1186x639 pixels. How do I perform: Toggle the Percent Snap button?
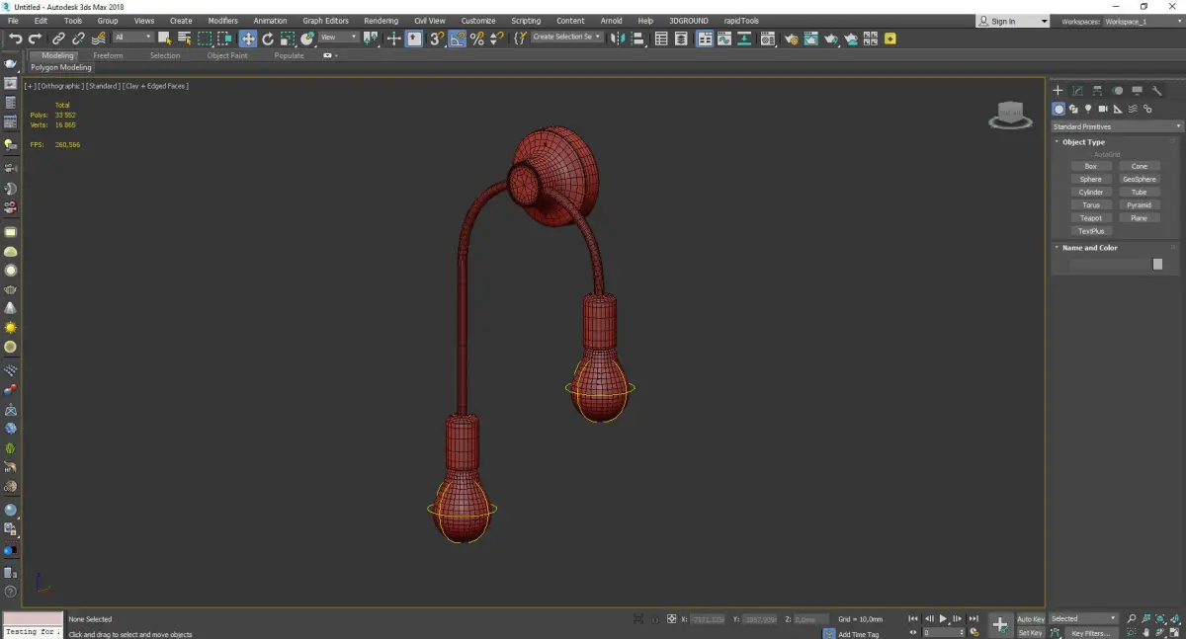[x=477, y=39]
